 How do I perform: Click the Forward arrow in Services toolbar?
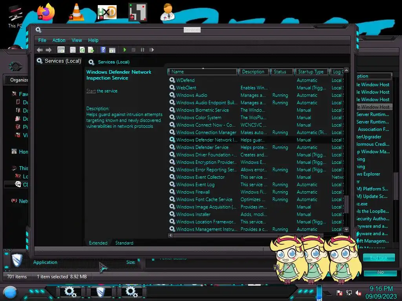(x=48, y=50)
